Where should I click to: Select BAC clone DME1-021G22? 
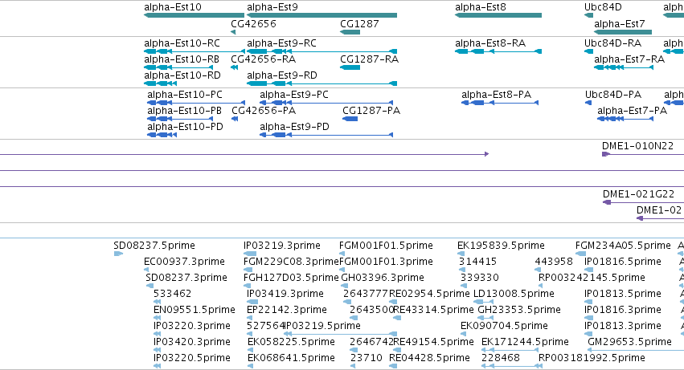tap(638, 194)
